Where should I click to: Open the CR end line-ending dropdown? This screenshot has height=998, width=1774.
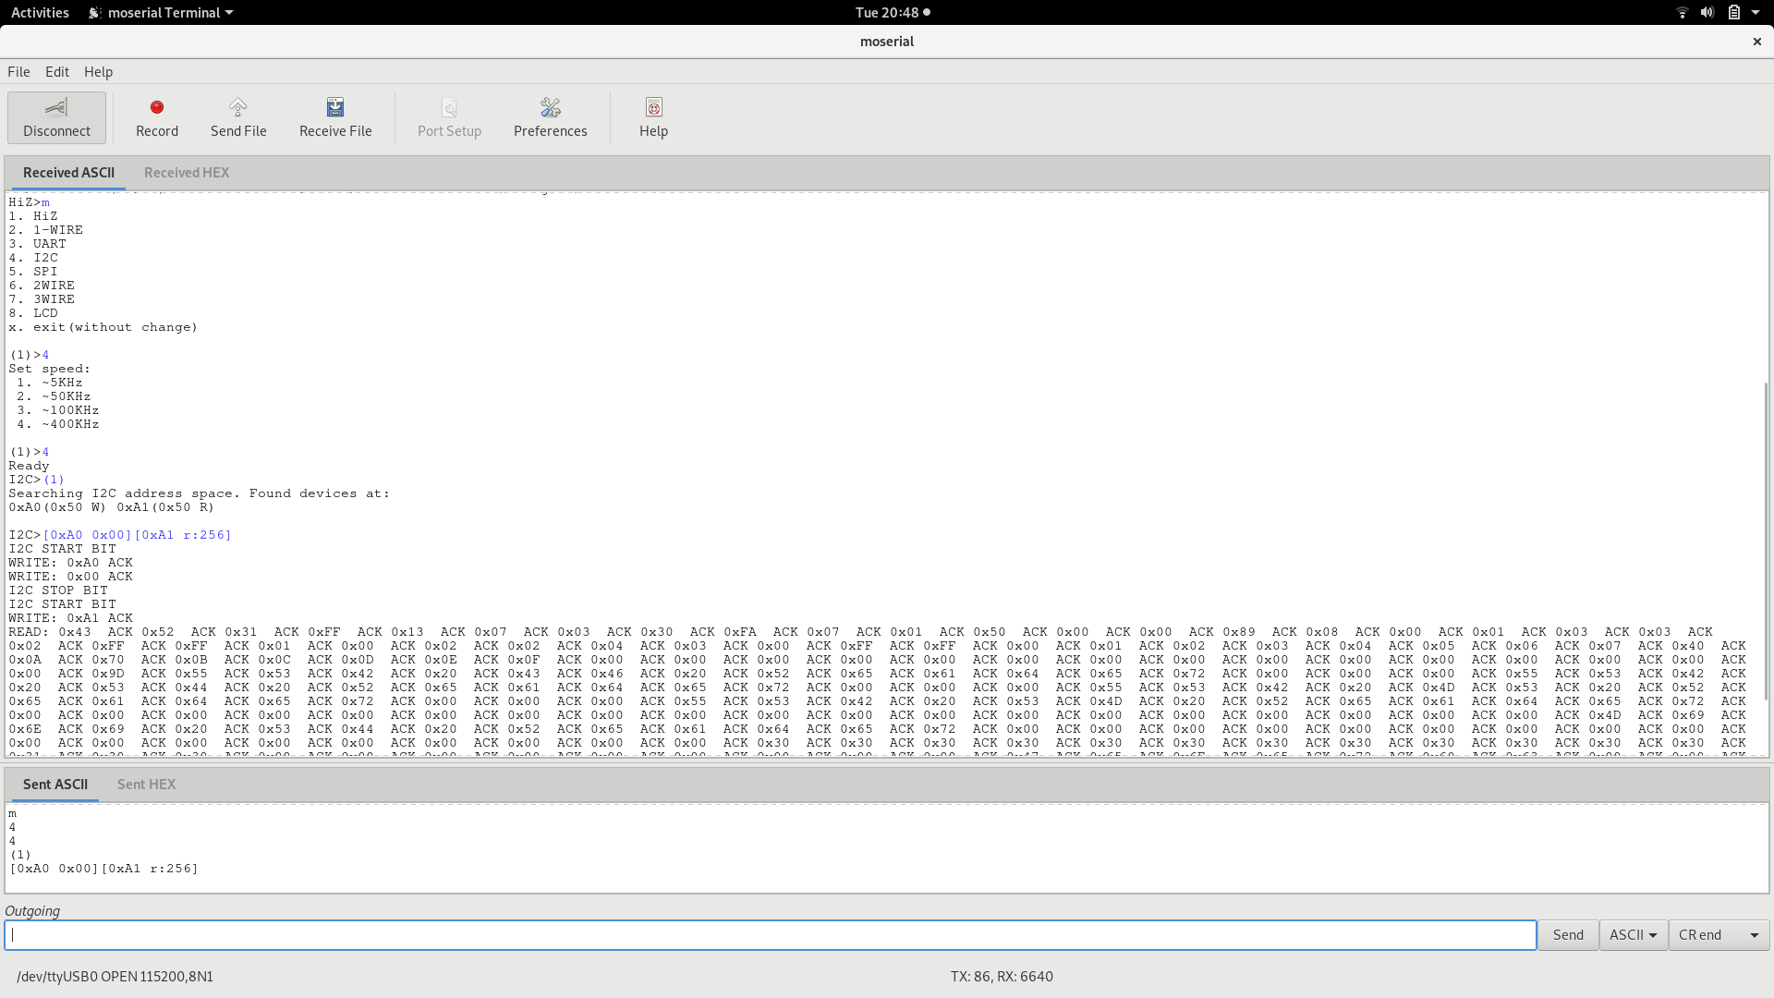tap(1719, 935)
